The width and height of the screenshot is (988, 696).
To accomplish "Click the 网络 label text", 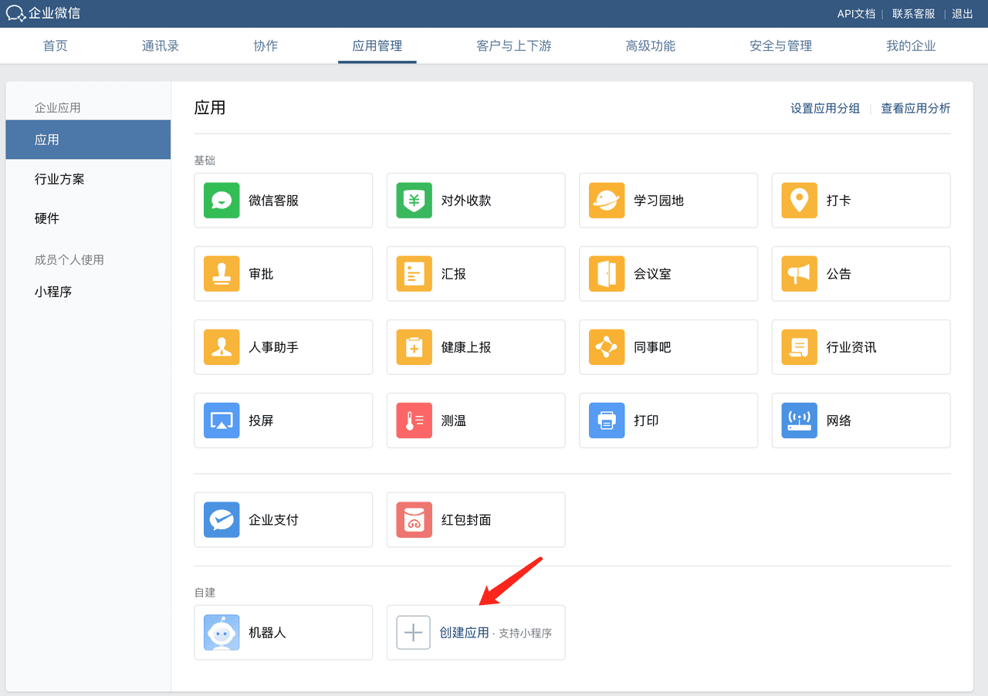I will [x=839, y=421].
